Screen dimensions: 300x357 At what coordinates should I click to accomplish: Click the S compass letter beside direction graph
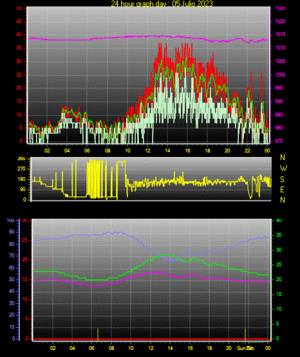point(282,179)
